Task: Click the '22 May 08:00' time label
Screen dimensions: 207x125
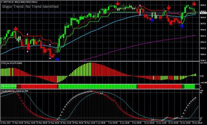Action: (42, 123)
